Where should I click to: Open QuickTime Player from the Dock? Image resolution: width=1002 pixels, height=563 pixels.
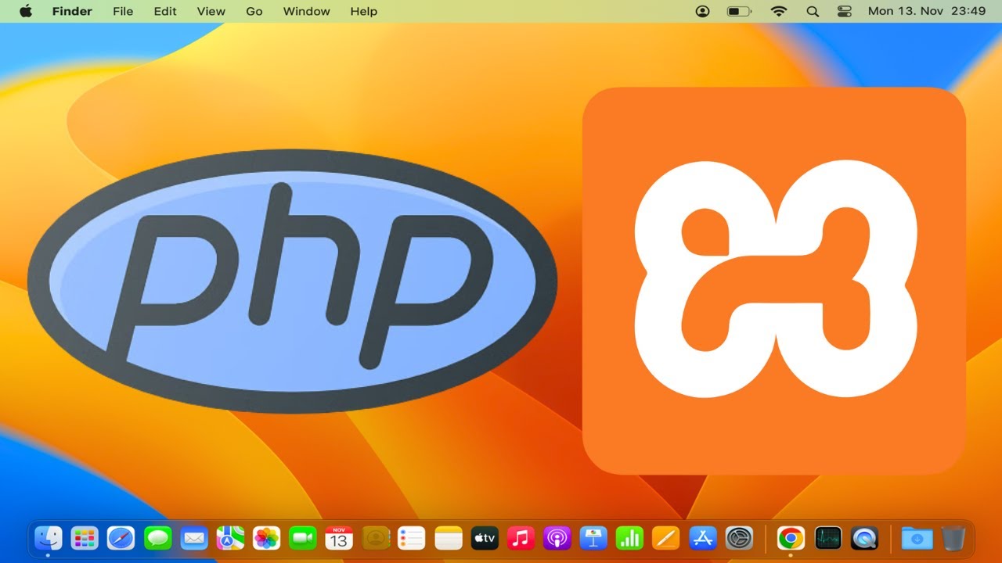tap(864, 538)
